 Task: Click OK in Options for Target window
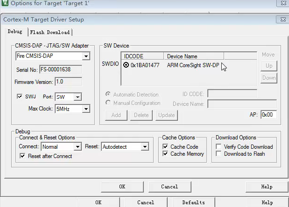(99, 202)
